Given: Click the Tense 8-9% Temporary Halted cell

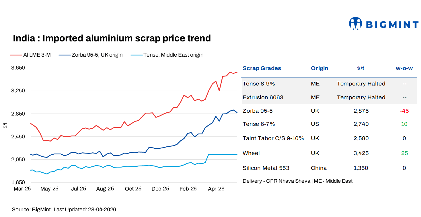Looking at the screenshot, I should 361,84.
